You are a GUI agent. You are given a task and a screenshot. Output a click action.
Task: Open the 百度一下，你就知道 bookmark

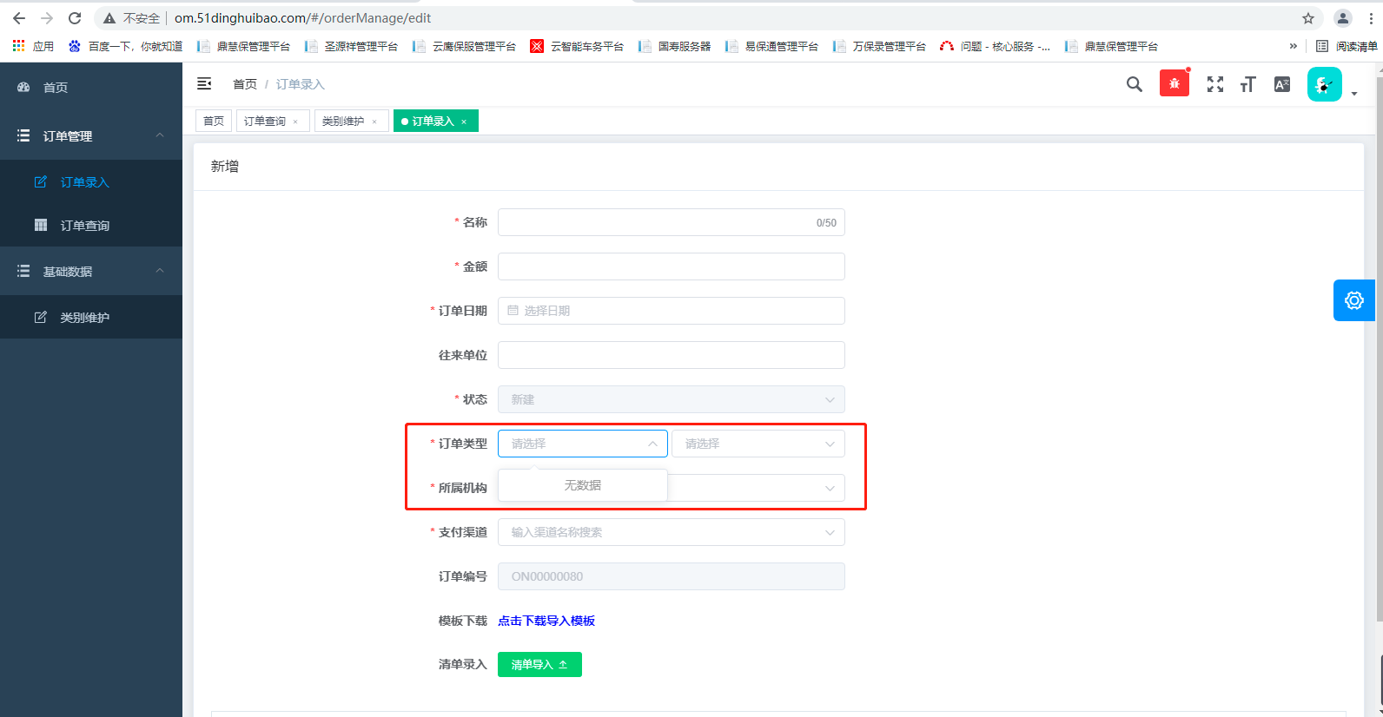126,46
